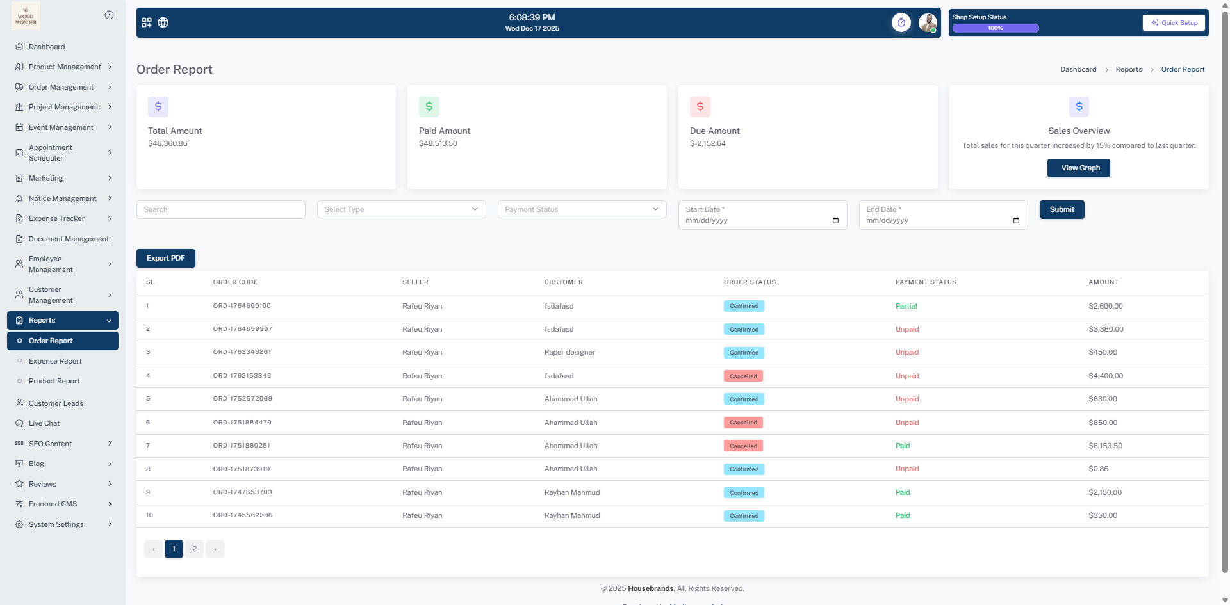Open calendar picker in Start Date field
The image size is (1230, 605).
835,220
